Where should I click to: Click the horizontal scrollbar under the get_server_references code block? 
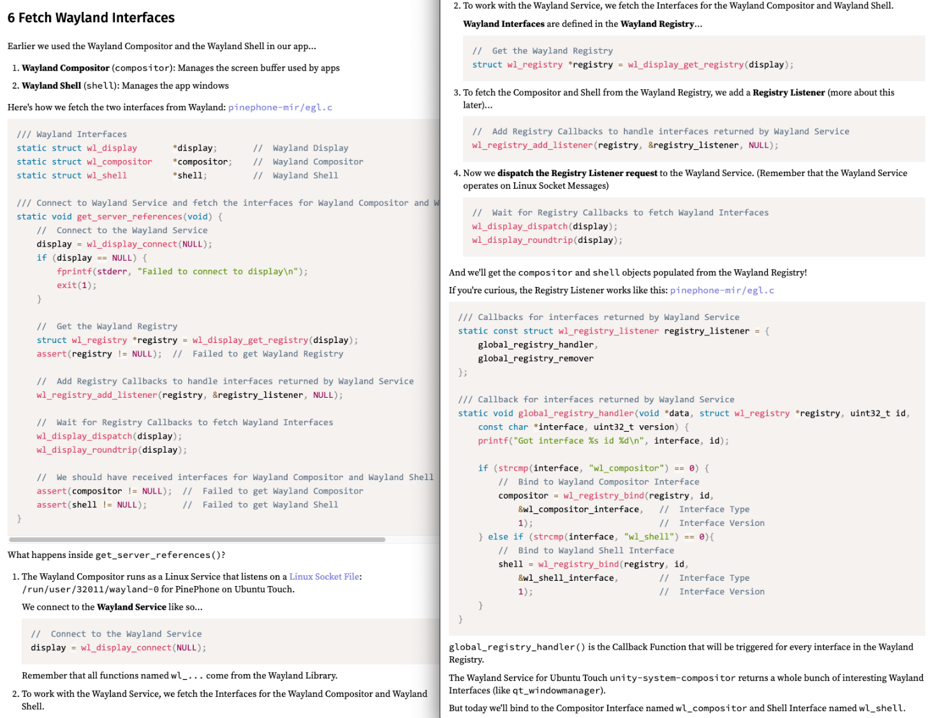pos(196,539)
